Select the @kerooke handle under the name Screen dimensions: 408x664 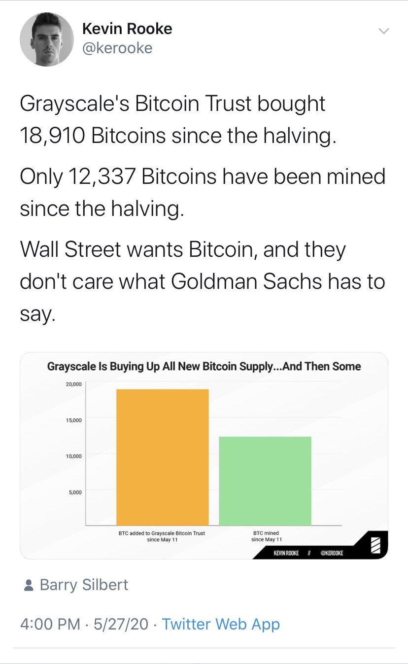point(117,48)
